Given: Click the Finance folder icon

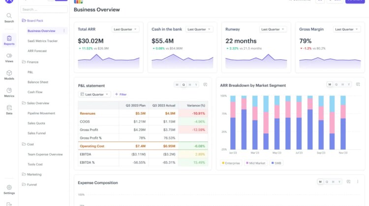Looking at the screenshot, I should 24,62.
